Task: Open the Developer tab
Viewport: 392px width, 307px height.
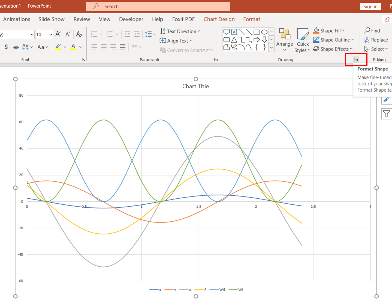Action: click(131, 19)
